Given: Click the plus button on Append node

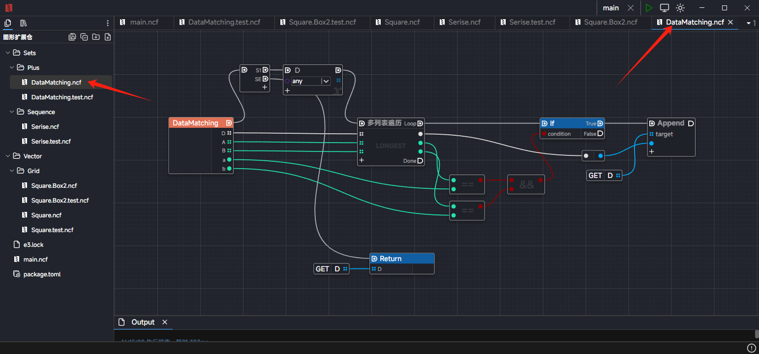Looking at the screenshot, I should pyautogui.click(x=652, y=151).
